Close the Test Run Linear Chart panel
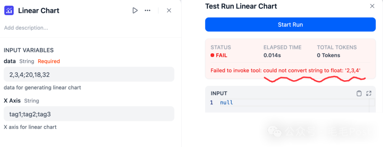This screenshot has width=383, height=147. pos(372,6)
